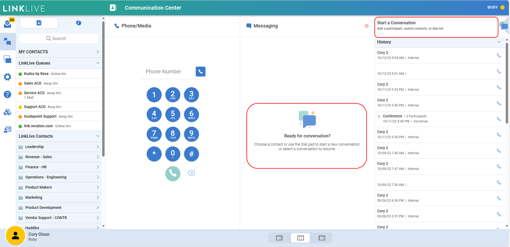
Task: Click the call icon for Conference history entry
Action: point(499,119)
